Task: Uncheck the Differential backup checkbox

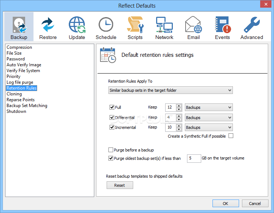Action: (112, 117)
